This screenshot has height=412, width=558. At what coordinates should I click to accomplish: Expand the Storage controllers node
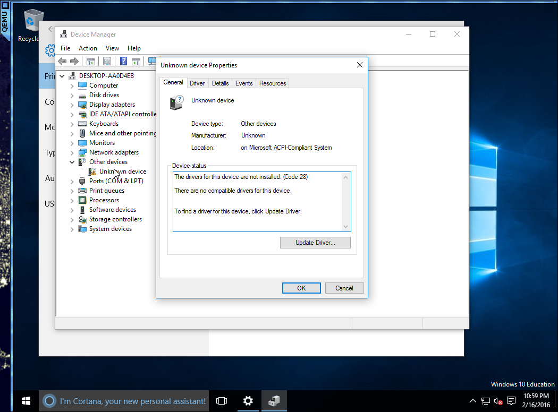tap(72, 220)
